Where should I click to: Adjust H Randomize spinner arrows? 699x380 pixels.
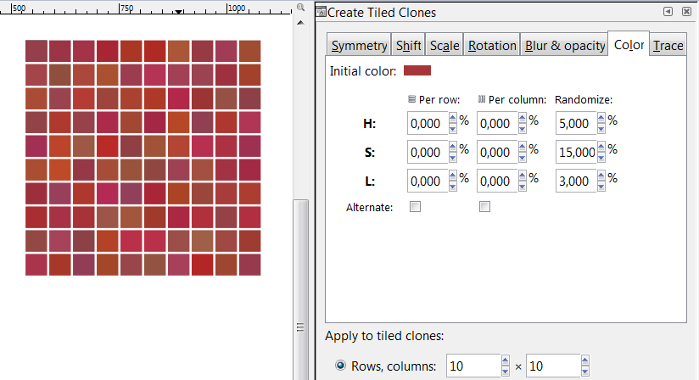pyautogui.click(x=601, y=123)
